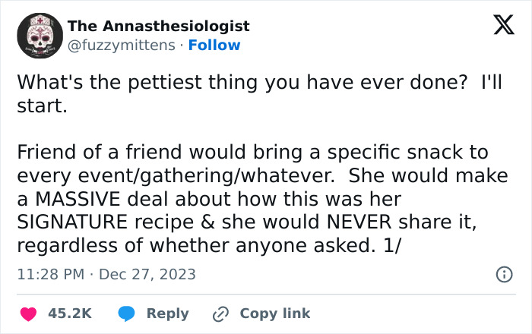Screen dimensions: 532x334
Task: View the 45.2K likes count
Action: pos(70,314)
